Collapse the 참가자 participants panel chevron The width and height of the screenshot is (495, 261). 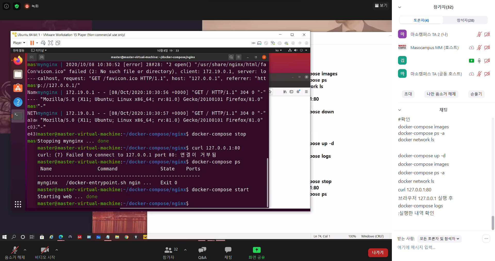point(400,7)
